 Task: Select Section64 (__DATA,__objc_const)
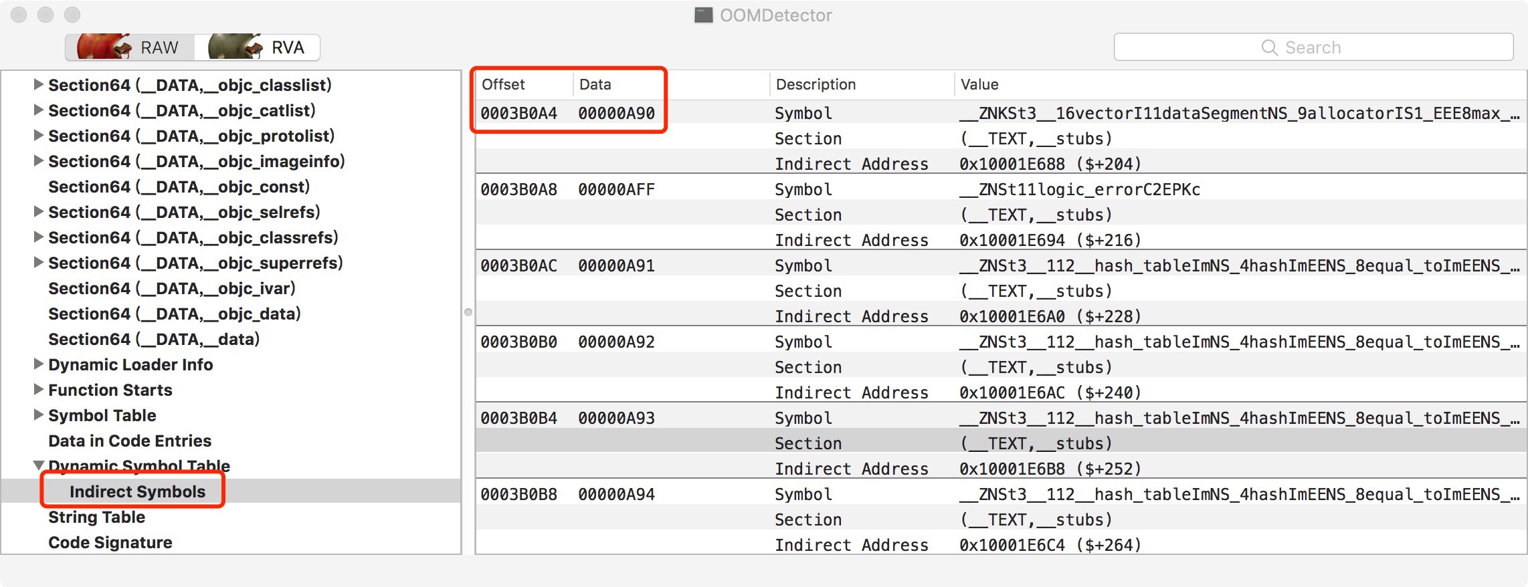(x=179, y=187)
